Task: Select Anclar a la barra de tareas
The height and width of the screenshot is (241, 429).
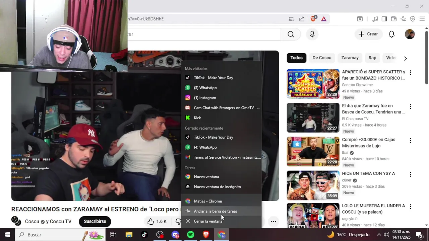Action: click(x=221, y=211)
